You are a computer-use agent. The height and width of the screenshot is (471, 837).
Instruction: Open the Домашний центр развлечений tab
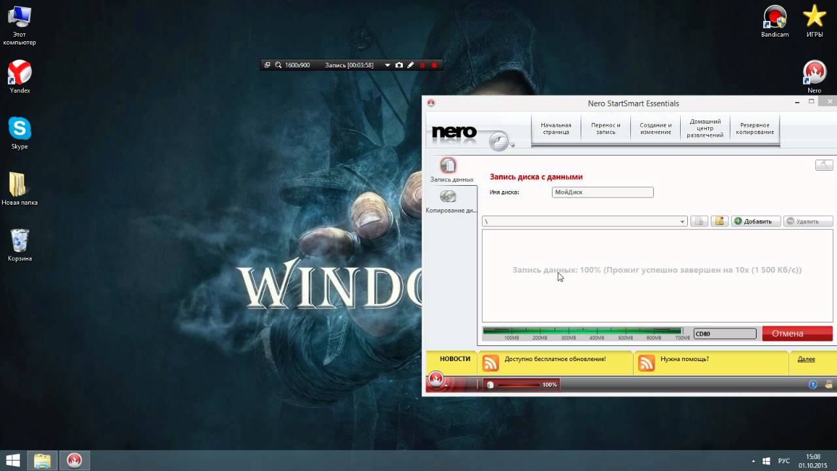click(705, 128)
